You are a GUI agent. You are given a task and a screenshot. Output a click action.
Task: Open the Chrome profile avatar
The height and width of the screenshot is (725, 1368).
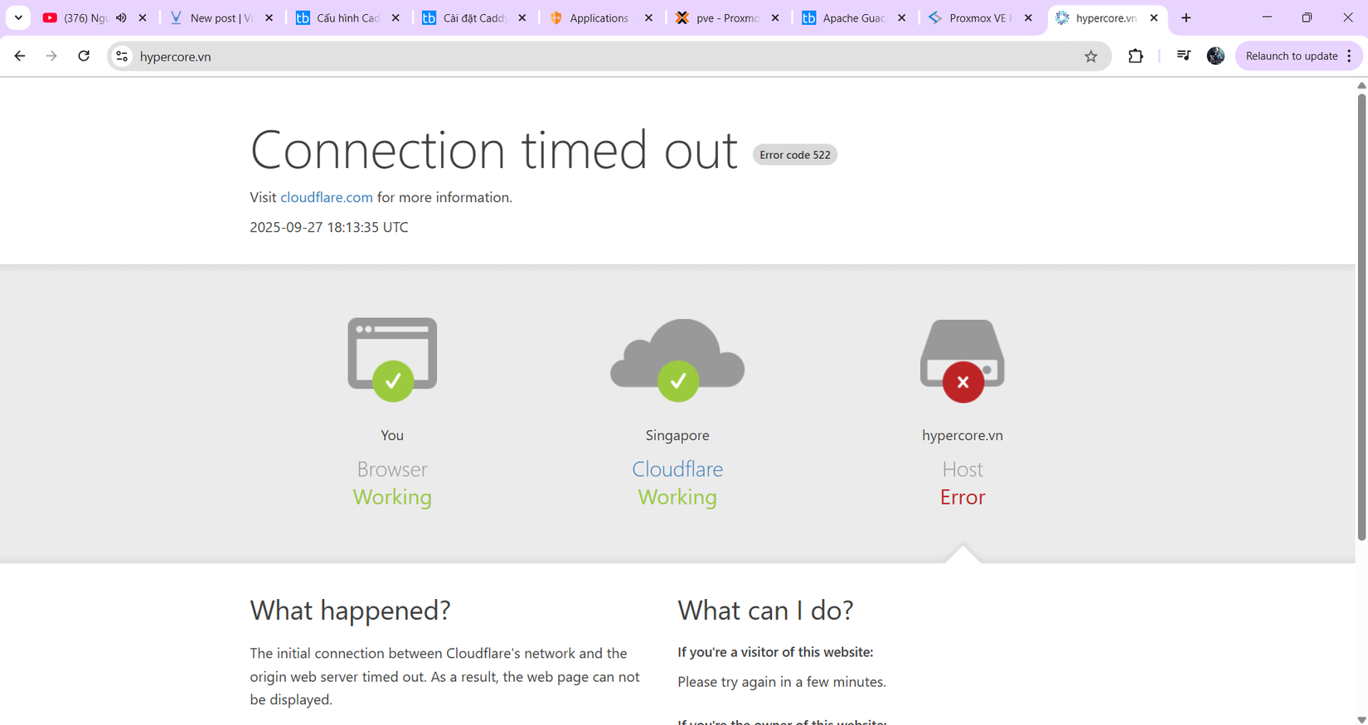1215,56
